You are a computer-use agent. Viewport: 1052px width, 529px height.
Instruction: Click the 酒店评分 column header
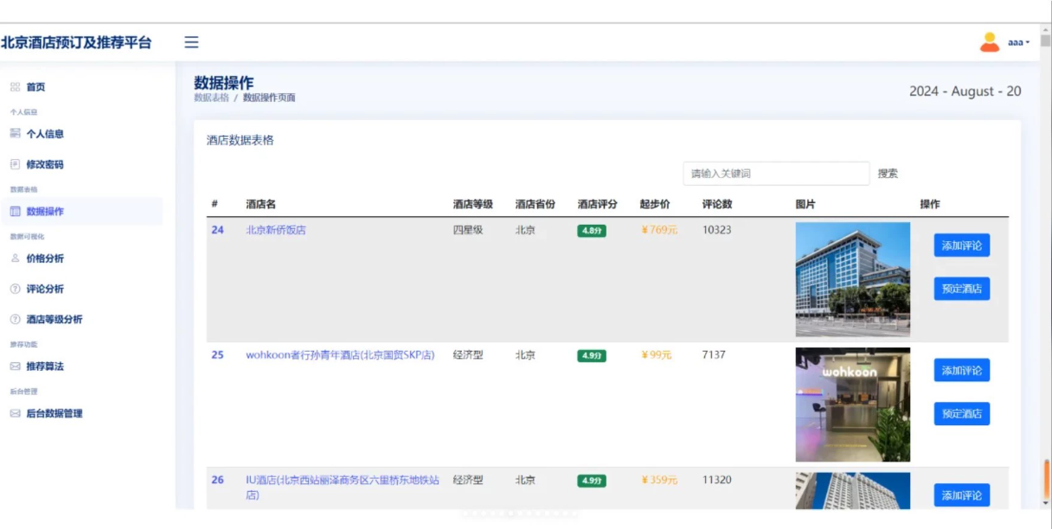click(598, 205)
